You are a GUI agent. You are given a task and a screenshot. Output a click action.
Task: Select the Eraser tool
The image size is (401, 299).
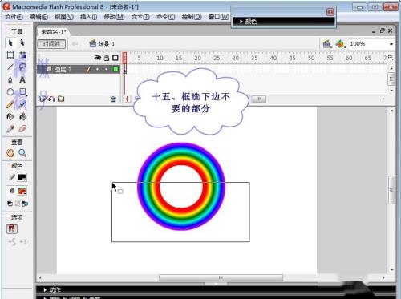pos(22,129)
